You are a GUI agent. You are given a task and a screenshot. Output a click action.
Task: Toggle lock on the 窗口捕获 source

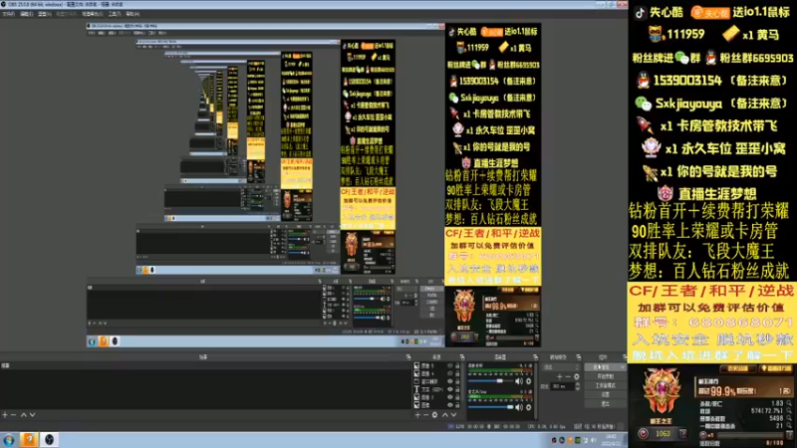click(x=457, y=381)
